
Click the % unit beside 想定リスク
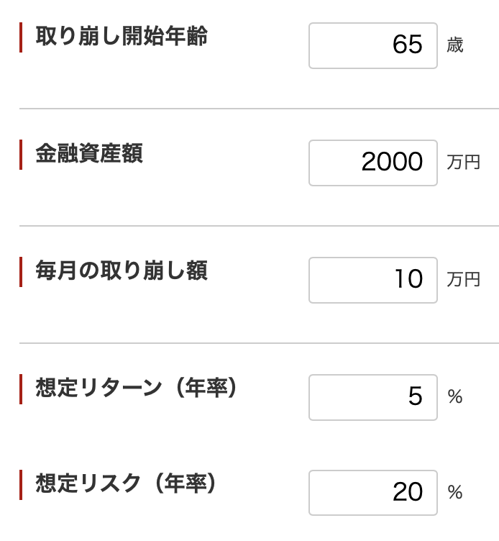point(455,492)
